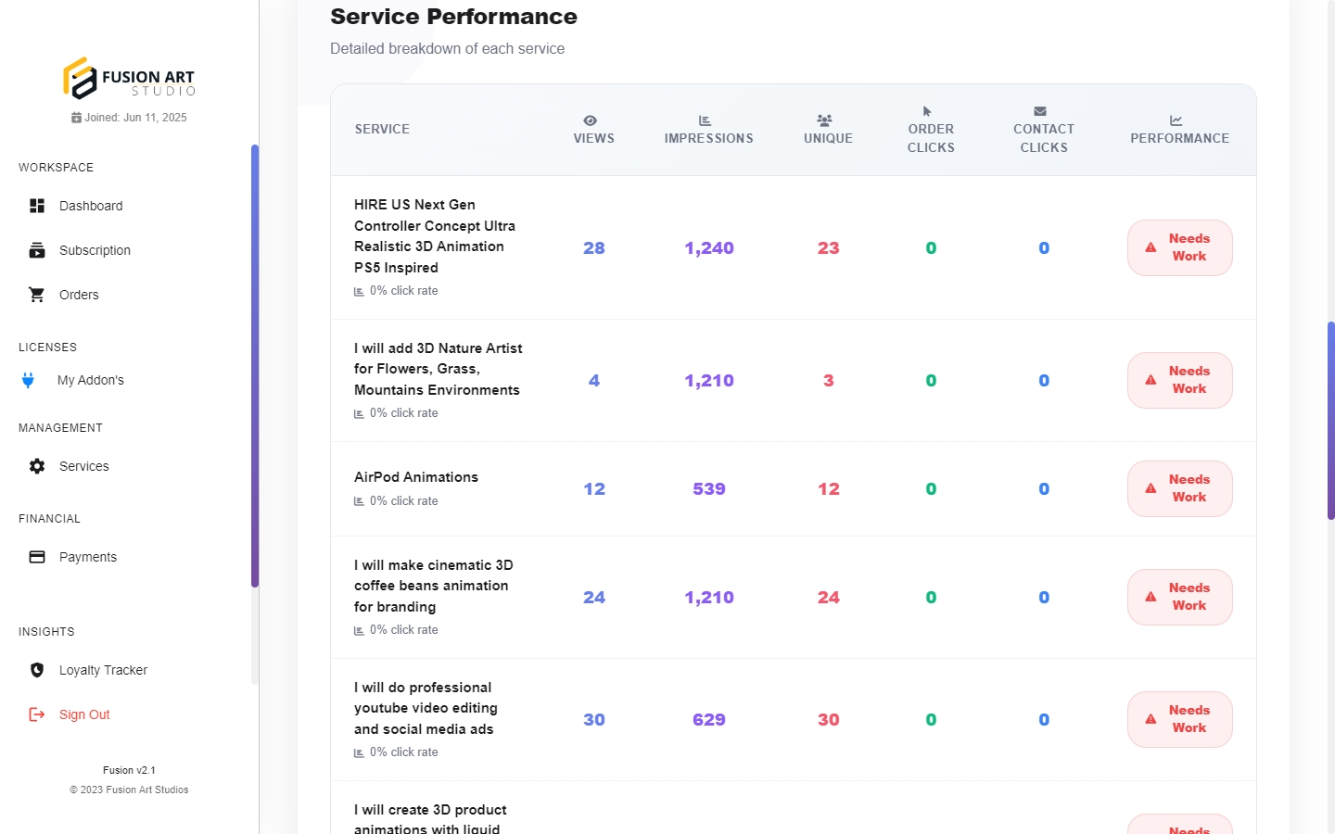
Task: Click Needs Work badge for AirPod Animations
Action: [1179, 488]
